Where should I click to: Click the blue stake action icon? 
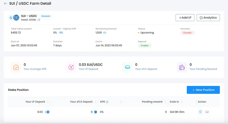[x=200, y=112]
